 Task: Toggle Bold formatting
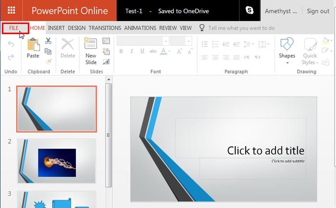pos(121,51)
